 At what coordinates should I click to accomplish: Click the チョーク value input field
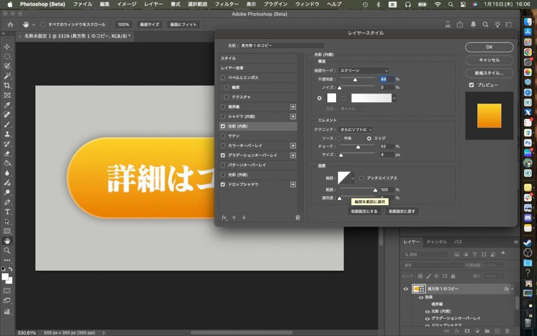(386, 146)
